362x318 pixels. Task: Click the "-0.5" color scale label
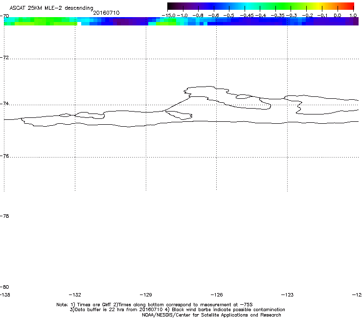[229, 16]
